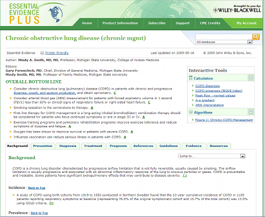
Task: Open COPD prognosis (BODE index) link
Action: [x=219, y=91]
